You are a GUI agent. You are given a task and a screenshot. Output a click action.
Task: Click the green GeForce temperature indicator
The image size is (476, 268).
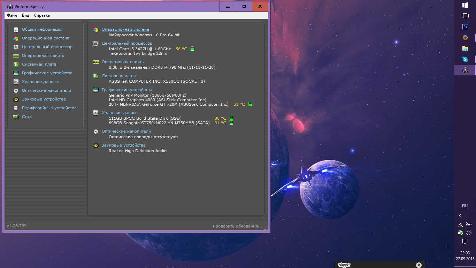point(250,104)
